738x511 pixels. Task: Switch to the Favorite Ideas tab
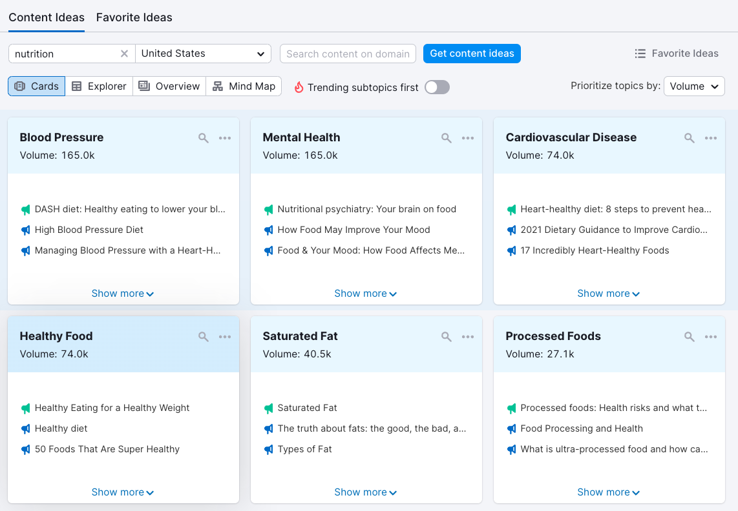(134, 17)
